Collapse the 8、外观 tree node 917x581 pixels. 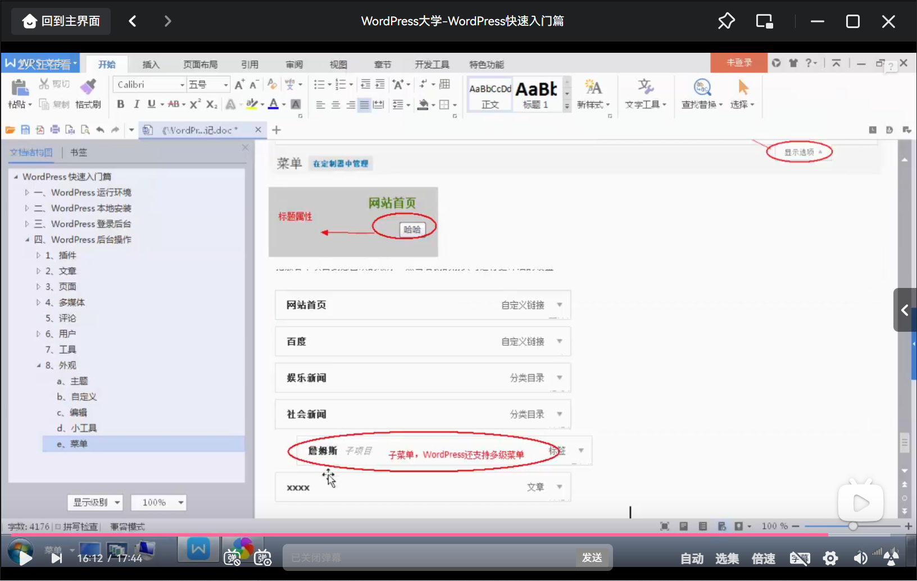(x=38, y=365)
